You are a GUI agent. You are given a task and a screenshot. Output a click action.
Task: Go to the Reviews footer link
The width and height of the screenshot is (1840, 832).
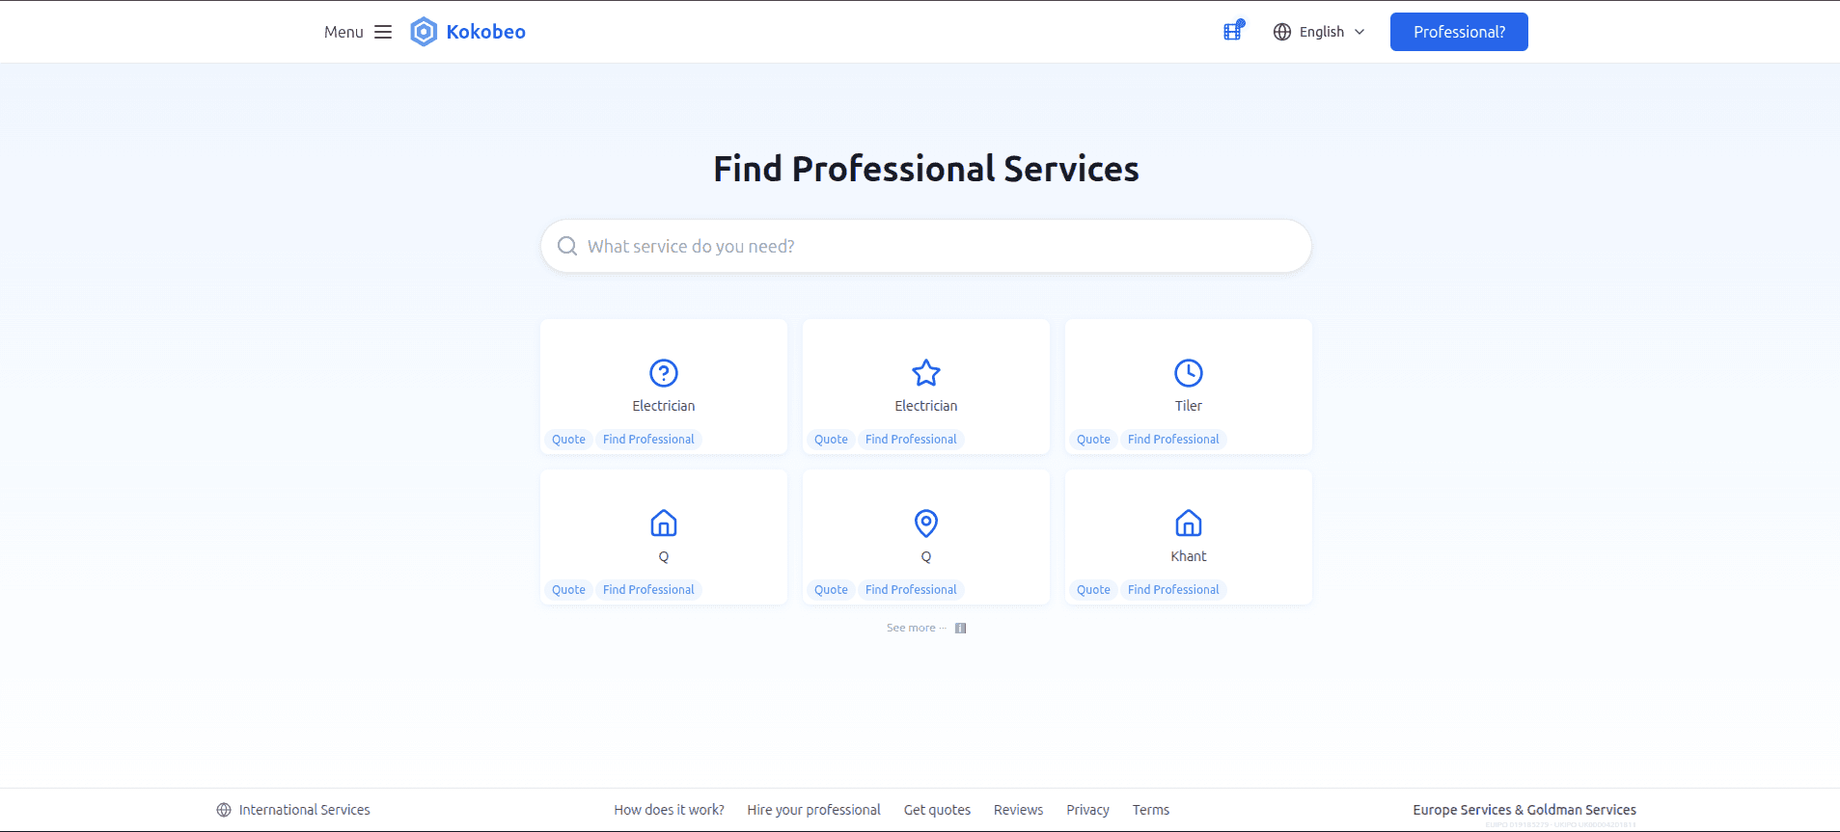pyautogui.click(x=1018, y=810)
